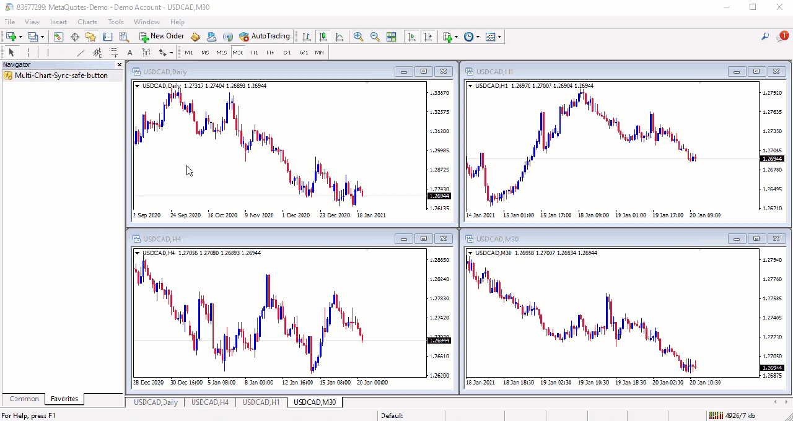
Task: Open the notification bubble with red badge
Action: point(782,37)
